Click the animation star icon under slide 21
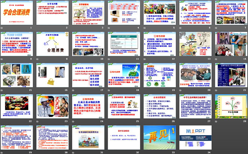This screenshot has height=154, width=248. tap(216, 90)
